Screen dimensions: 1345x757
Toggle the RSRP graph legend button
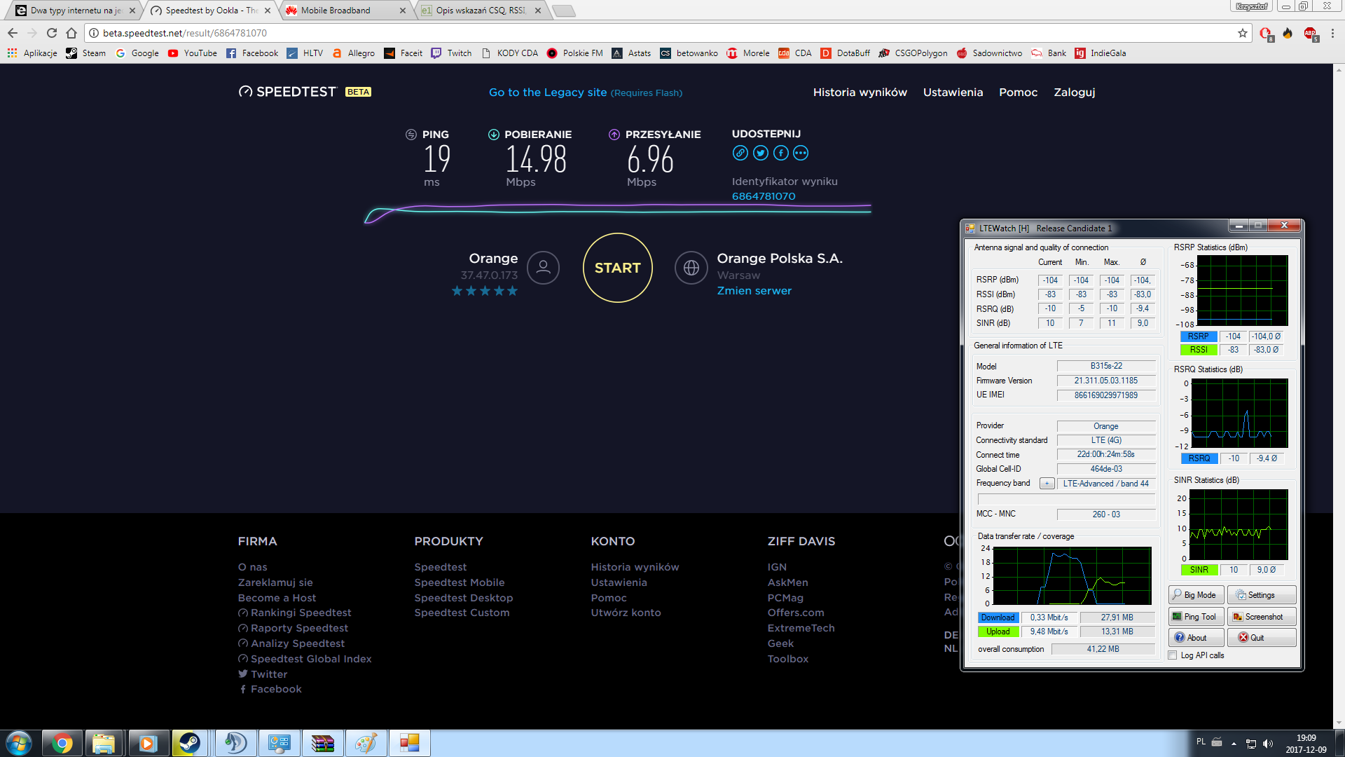1199,336
